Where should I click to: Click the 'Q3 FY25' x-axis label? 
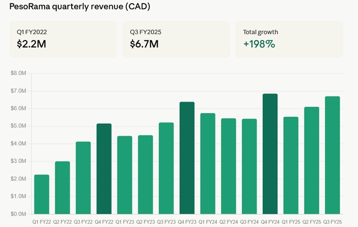pos(332,222)
